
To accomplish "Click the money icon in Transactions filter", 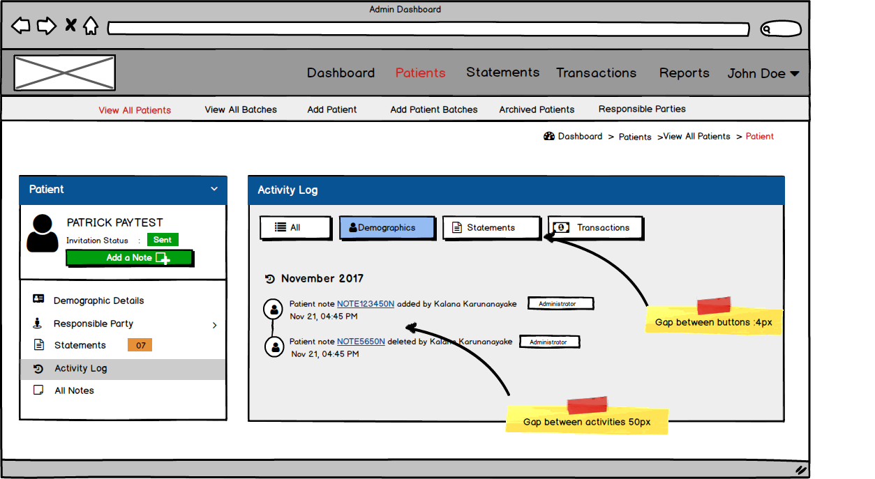I will point(562,227).
